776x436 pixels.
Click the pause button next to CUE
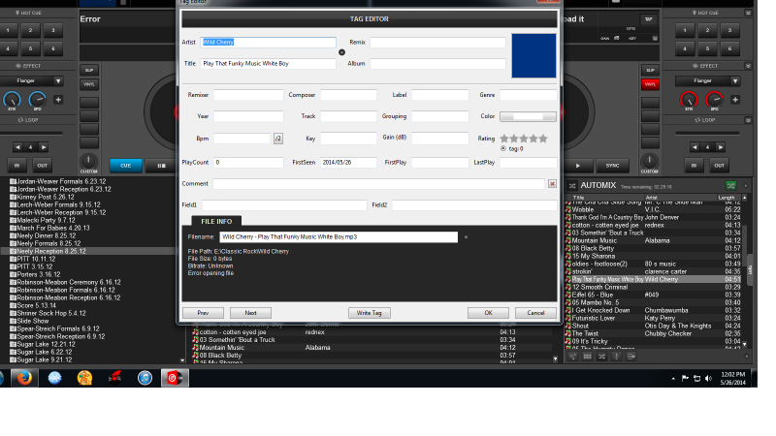(161, 166)
